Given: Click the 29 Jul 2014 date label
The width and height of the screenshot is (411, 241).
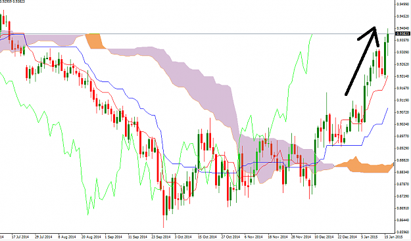Looking at the screenshot, I should pyautogui.click(x=43, y=237).
